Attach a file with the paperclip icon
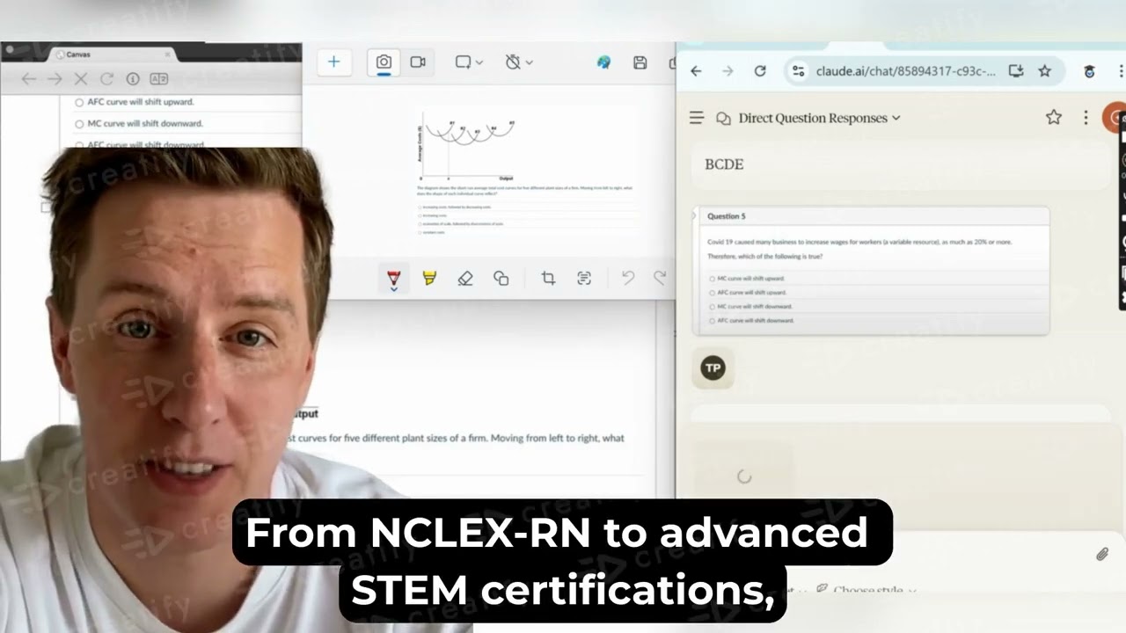Image resolution: width=1126 pixels, height=633 pixels. (x=1102, y=554)
